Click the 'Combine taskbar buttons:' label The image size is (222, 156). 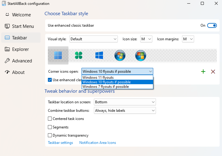click(68, 111)
